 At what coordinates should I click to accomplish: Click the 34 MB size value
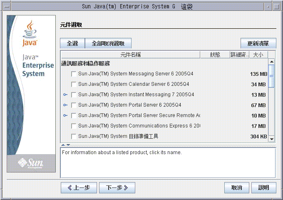pos(258,84)
